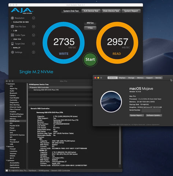This screenshot has width=173, height=176.
Task: Click the blue WRITE speed gauge
Action: (x=63, y=43)
